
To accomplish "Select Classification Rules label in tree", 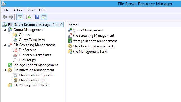I will pyautogui.click(x=33, y=80).
